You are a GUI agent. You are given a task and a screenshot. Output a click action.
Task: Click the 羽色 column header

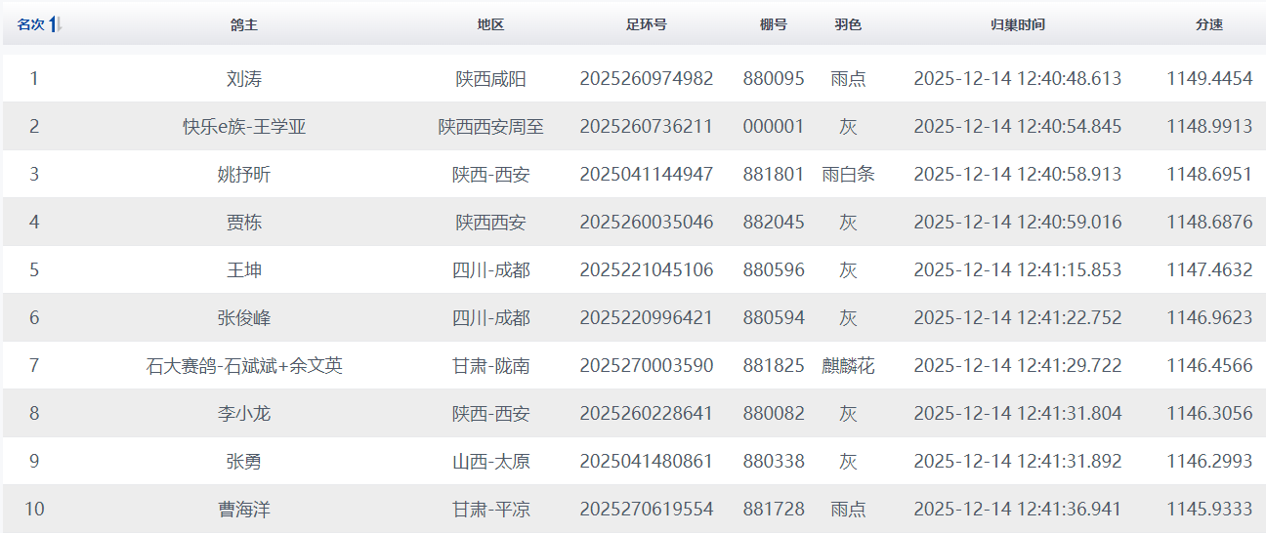point(848,25)
